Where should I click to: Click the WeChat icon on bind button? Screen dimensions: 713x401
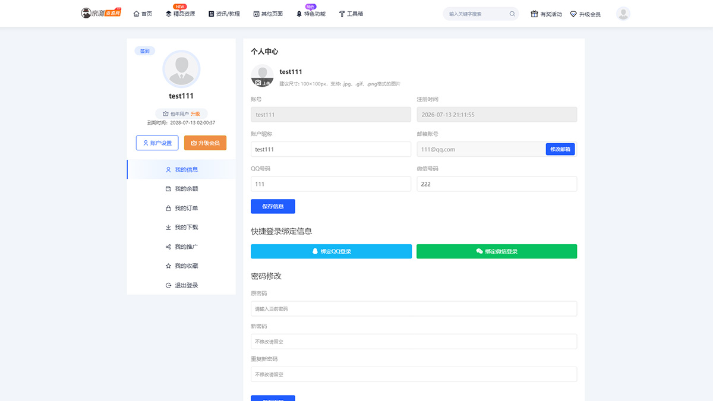[x=479, y=251]
